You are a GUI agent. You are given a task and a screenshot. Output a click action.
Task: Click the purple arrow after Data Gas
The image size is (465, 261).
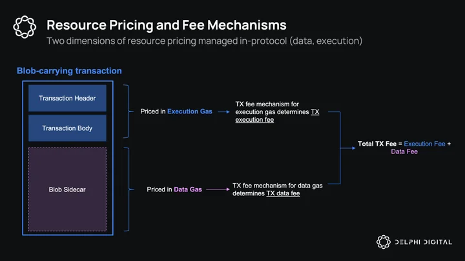pos(218,189)
